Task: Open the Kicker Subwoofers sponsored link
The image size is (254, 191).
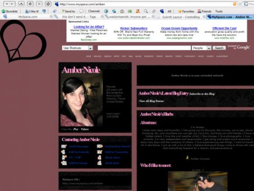Action: point(134,28)
